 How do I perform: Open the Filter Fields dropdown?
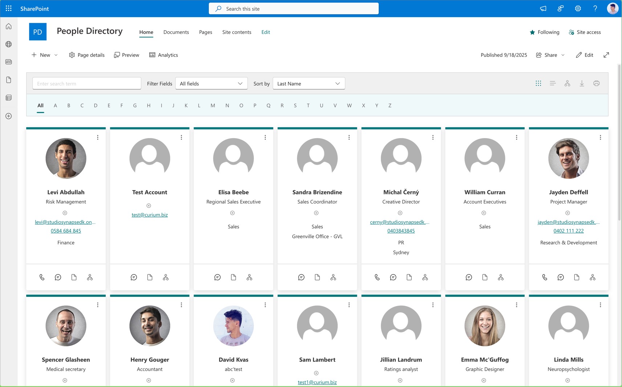211,84
